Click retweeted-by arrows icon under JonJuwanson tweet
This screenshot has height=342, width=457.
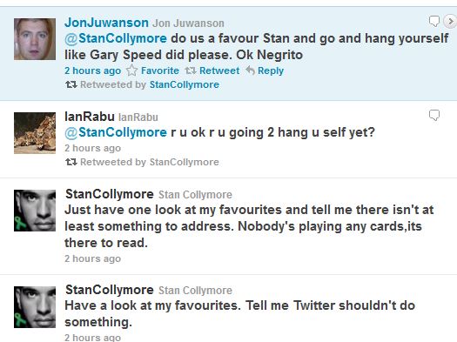(x=71, y=84)
